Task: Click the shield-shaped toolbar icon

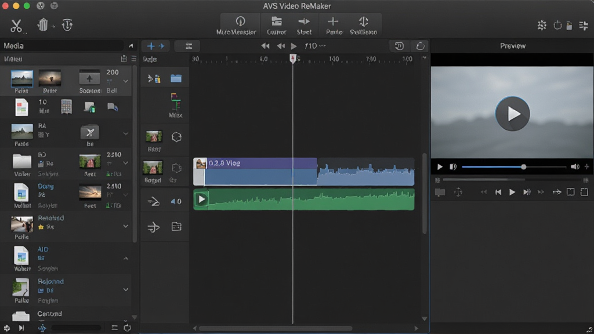Action: [67, 25]
